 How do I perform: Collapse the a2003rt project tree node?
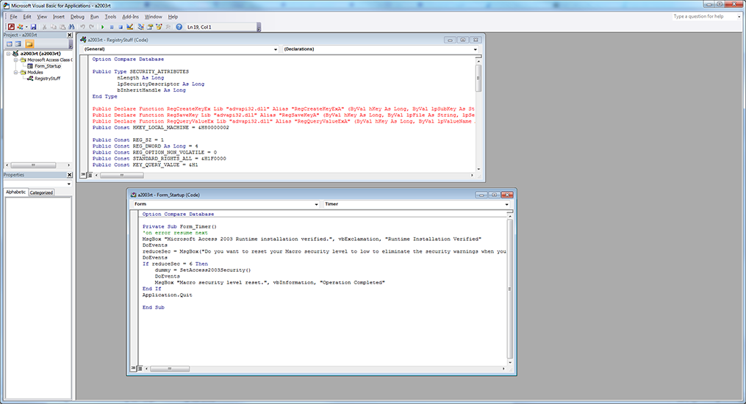coord(8,54)
